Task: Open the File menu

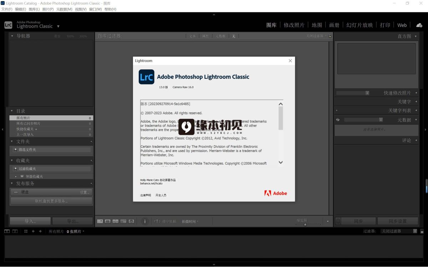Action: pos(7,9)
